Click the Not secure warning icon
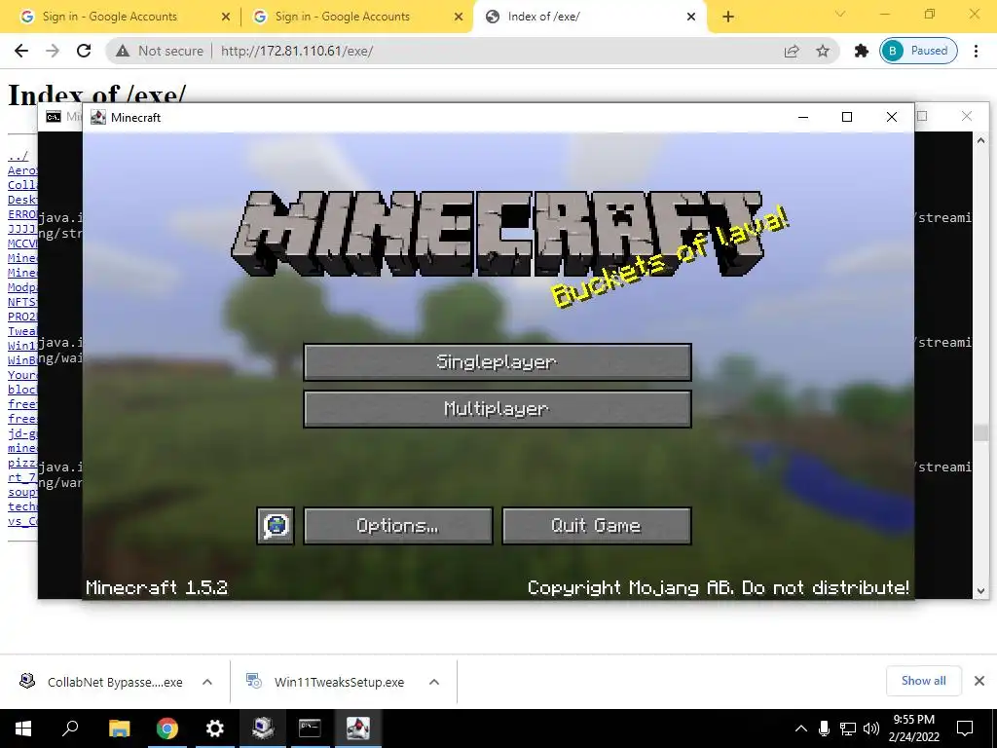Screen dimensions: 997x748 [123, 51]
